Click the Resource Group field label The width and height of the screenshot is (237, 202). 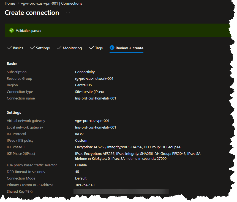click(19, 79)
